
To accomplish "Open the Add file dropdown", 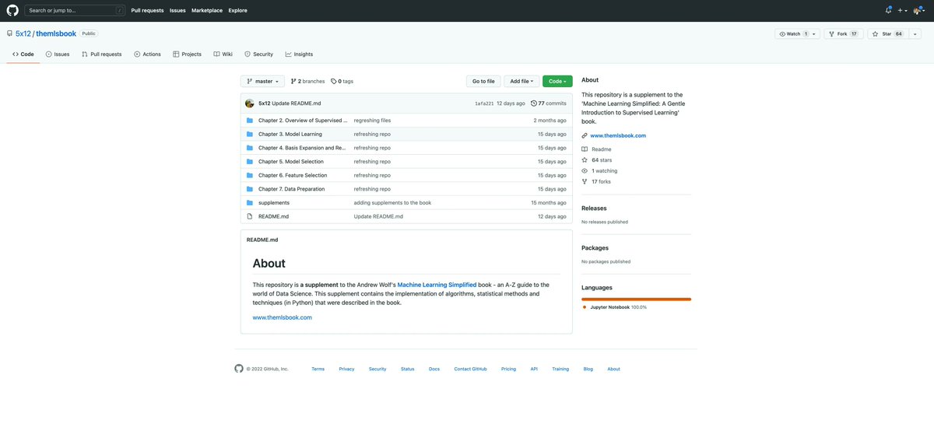I will [x=521, y=81].
